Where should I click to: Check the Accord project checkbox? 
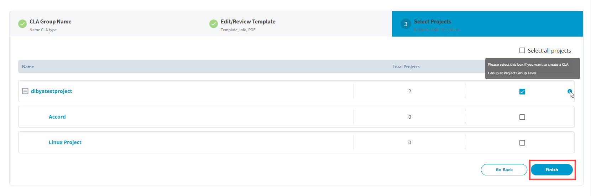tap(522, 117)
